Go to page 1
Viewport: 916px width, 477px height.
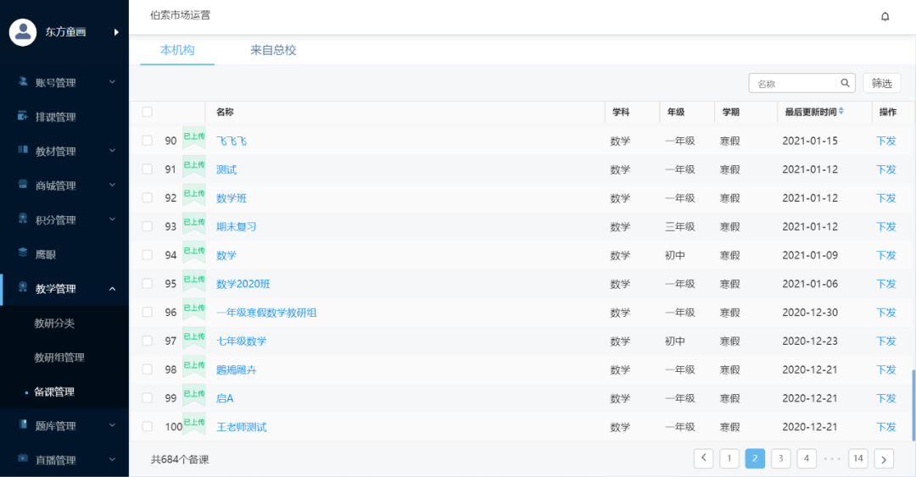pyautogui.click(x=729, y=458)
